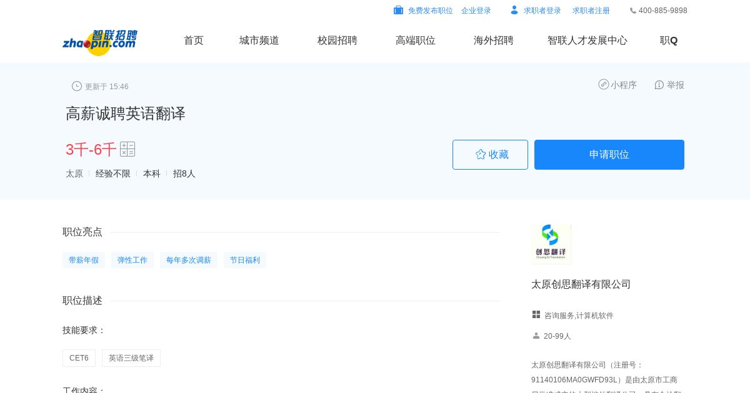This screenshot has height=393, width=750.
Task: Click the star icon in 收藏 button
Action: pos(481,154)
